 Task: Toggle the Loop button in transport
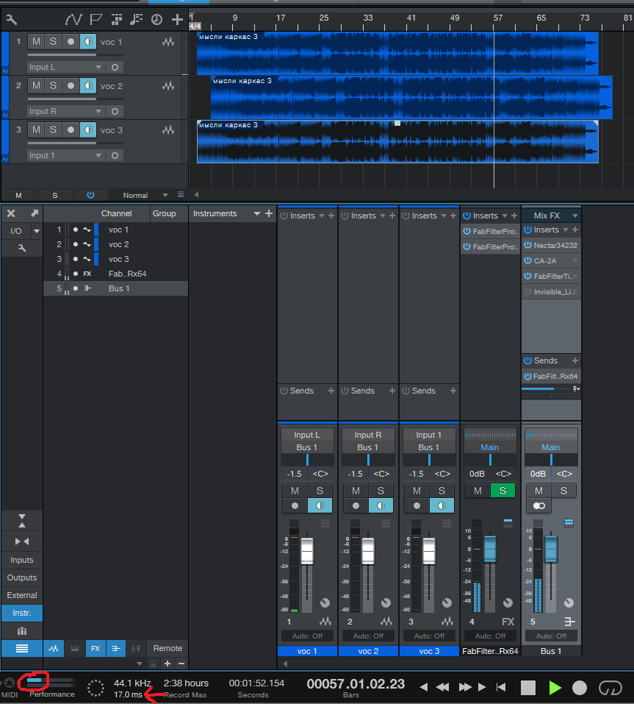610,688
